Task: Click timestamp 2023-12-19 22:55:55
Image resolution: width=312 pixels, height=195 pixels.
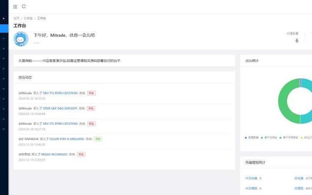Action: [x=32, y=160]
